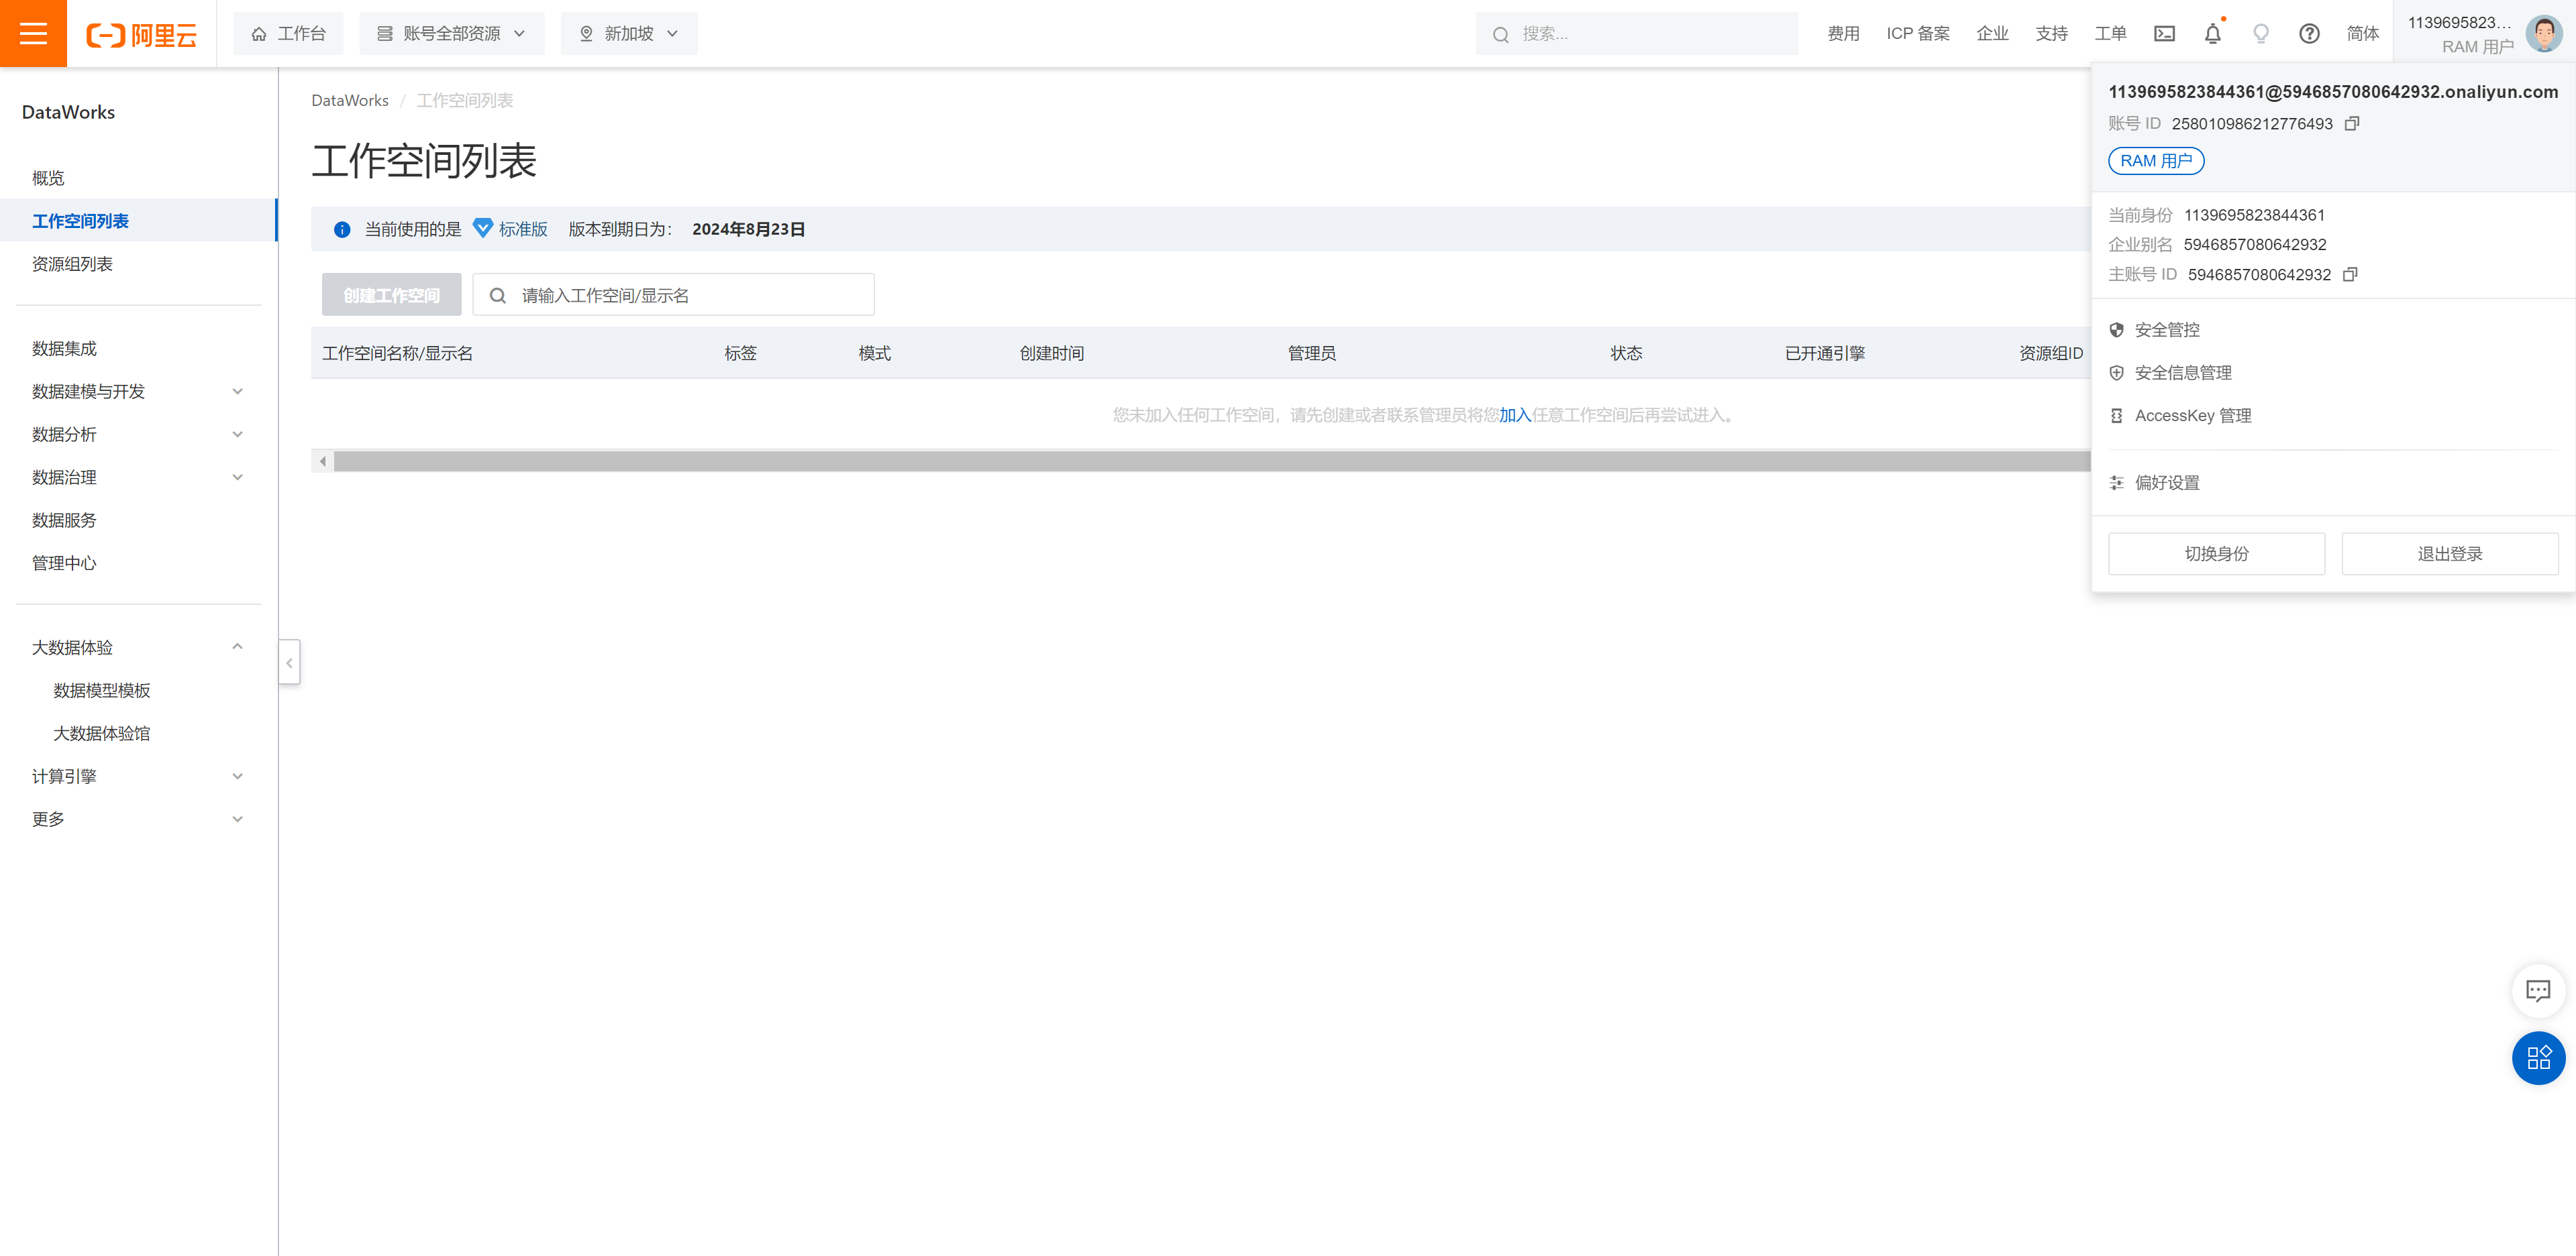
Task: Open the orange hamburger menu
Action: point(33,33)
